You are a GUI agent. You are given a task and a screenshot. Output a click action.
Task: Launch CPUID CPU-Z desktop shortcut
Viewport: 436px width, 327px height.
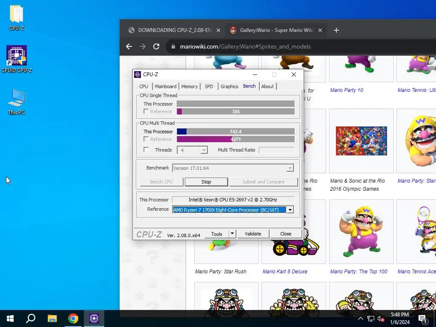tap(17, 59)
